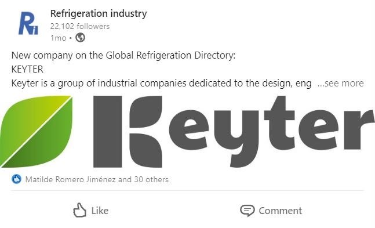Screen dimensions: 375x228
Task: Click the speech bubble Comment icon
Action: (x=247, y=211)
